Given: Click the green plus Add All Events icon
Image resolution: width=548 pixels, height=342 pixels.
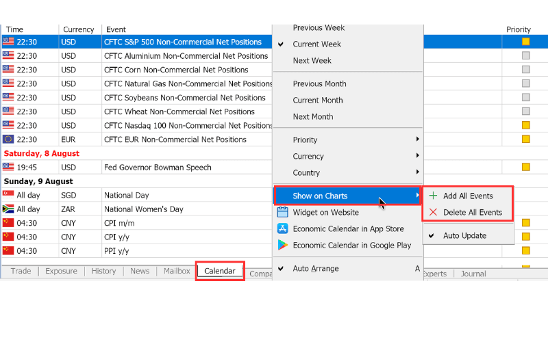Looking at the screenshot, I should (433, 196).
